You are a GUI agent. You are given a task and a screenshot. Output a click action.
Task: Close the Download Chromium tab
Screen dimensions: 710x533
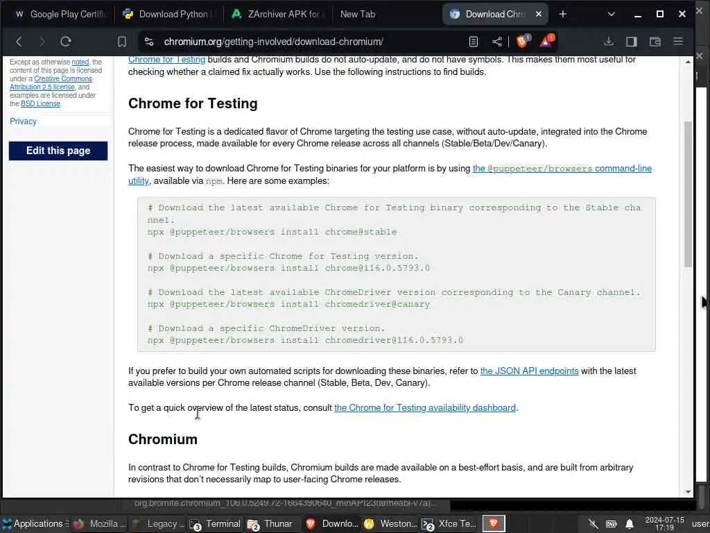(538, 14)
